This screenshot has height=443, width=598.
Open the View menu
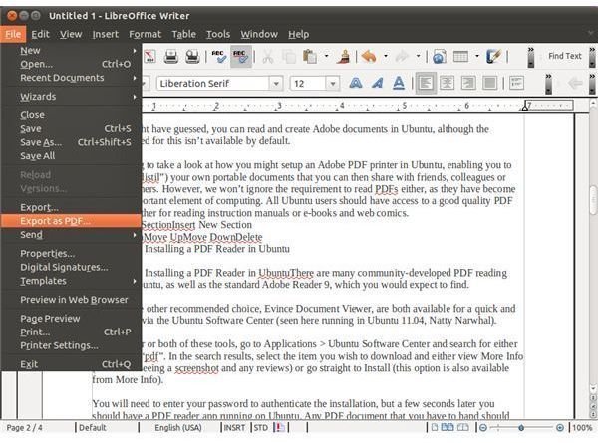coord(71,34)
